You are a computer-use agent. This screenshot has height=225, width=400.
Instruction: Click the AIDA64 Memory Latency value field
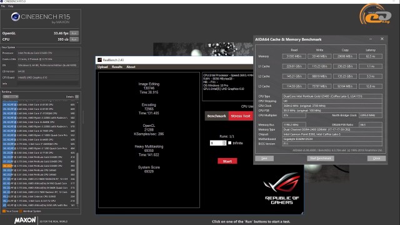pos(371,56)
